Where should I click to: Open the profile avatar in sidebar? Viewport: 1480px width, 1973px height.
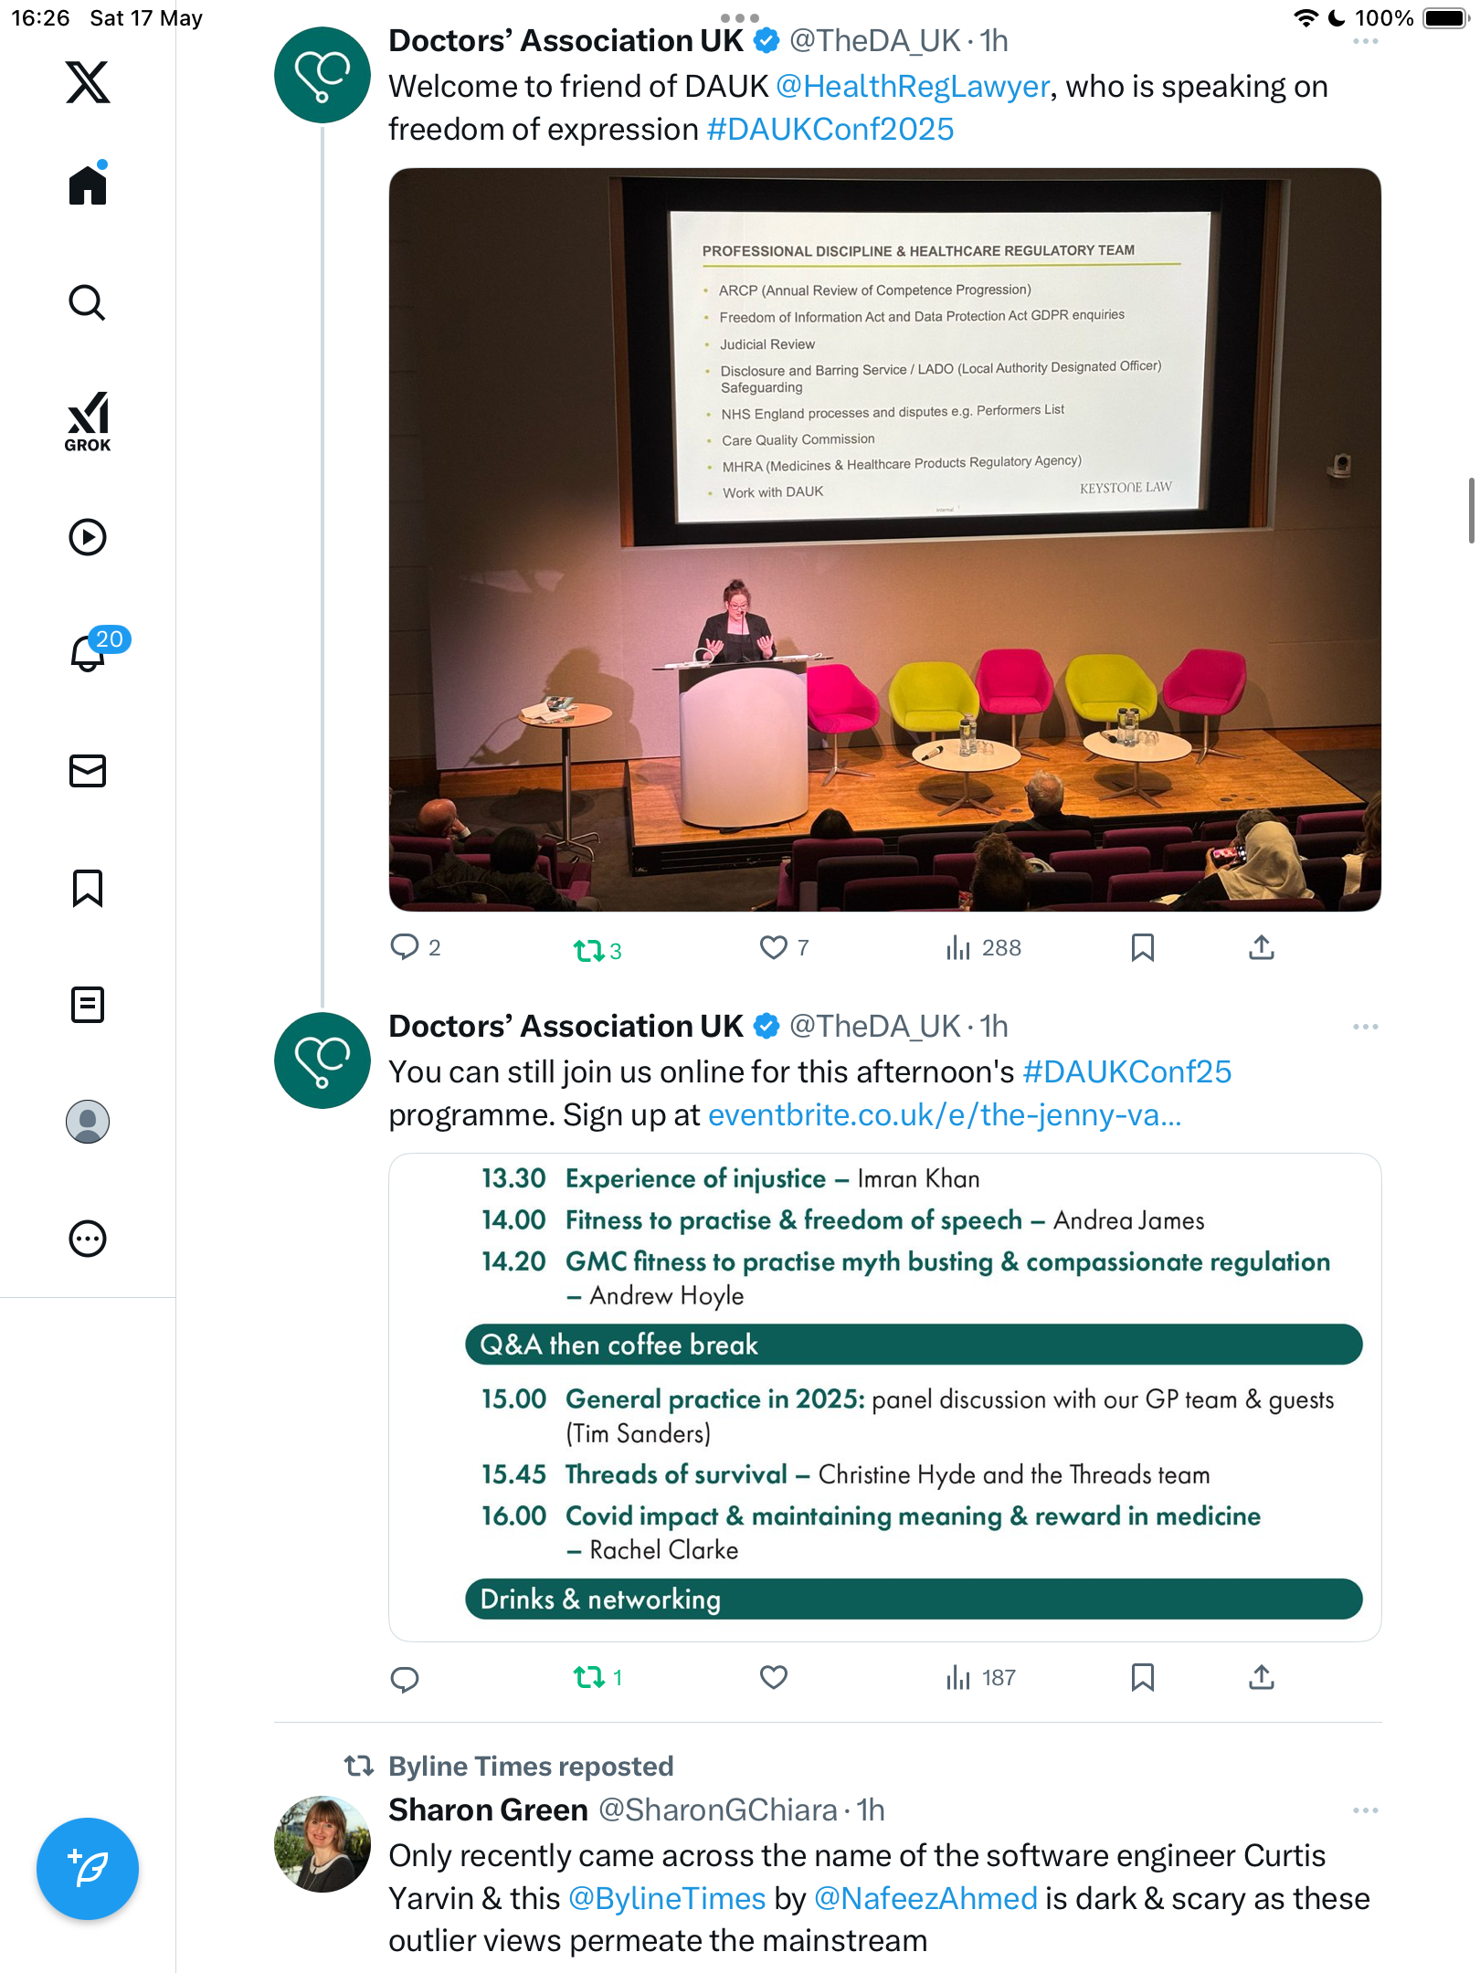click(x=88, y=1122)
